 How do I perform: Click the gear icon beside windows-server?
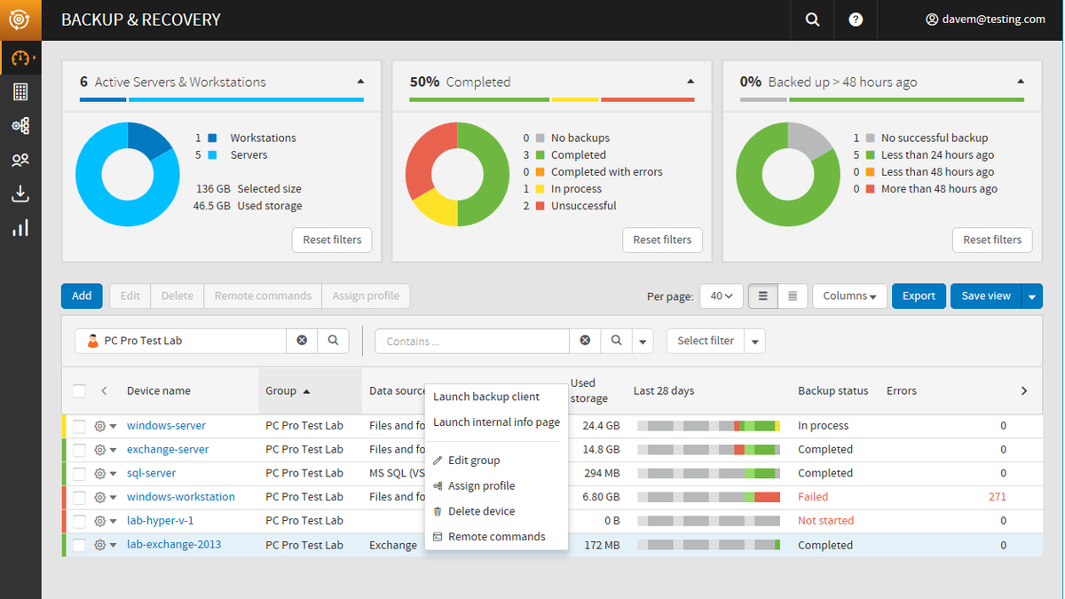(98, 425)
